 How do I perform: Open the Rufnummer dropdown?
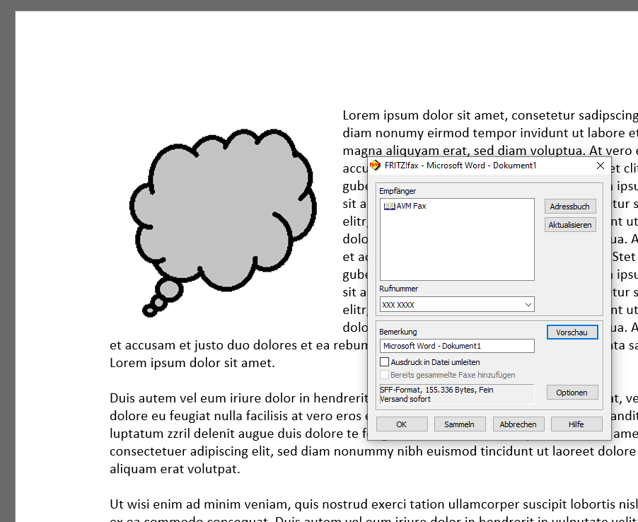(528, 304)
